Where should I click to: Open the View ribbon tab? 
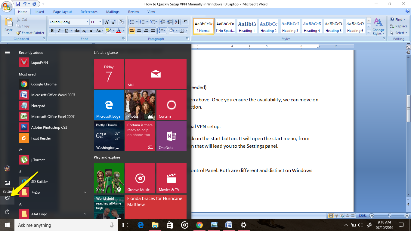[151, 12]
